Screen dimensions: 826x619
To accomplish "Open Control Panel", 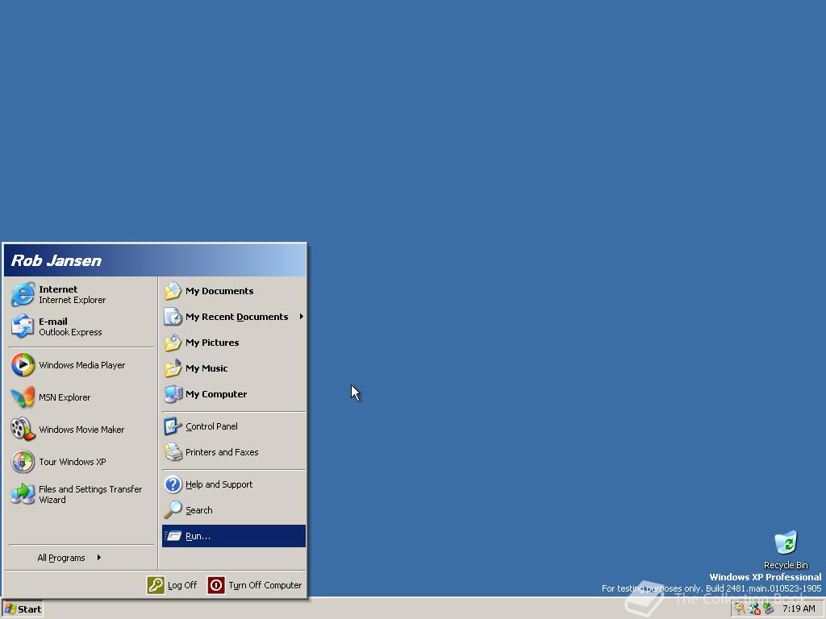I will [x=233, y=426].
